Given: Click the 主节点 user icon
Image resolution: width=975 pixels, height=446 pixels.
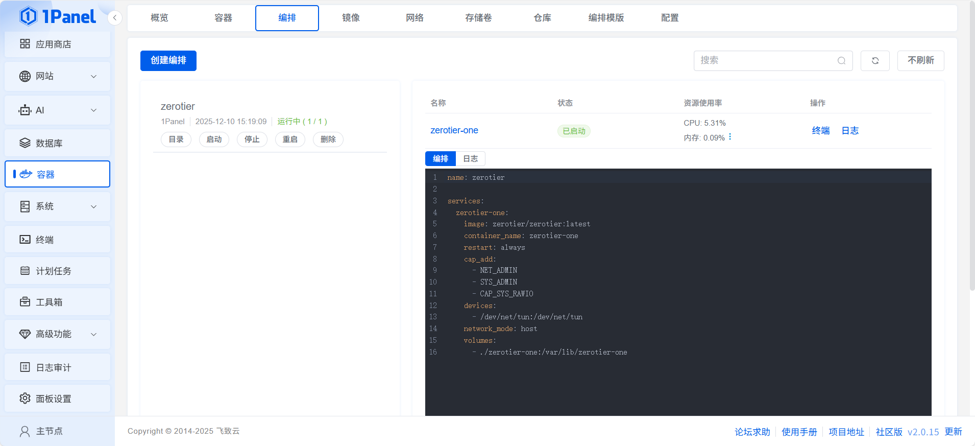Looking at the screenshot, I should [25, 432].
